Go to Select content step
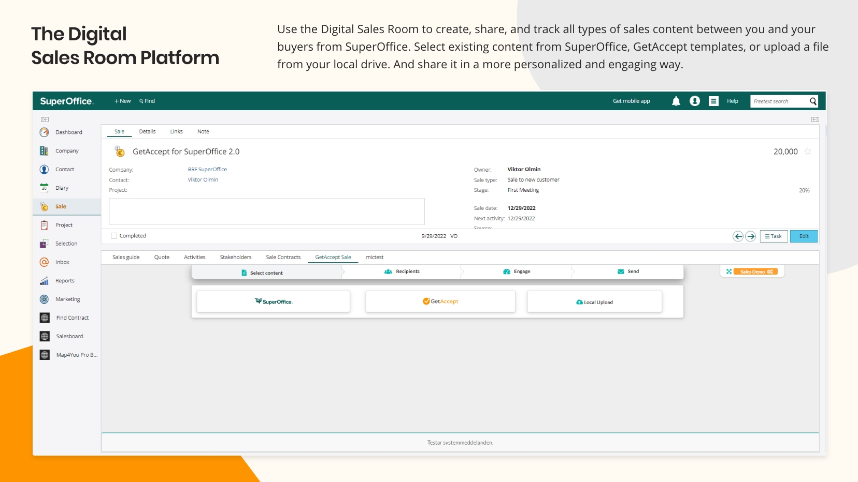 (266, 272)
